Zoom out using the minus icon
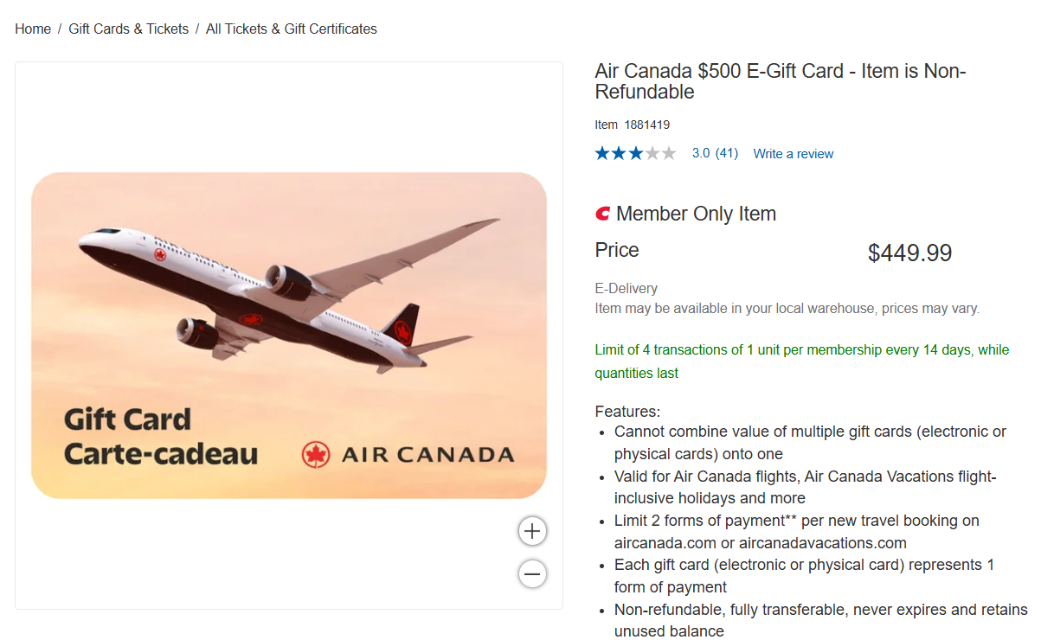The width and height of the screenshot is (1041, 640). point(532,573)
